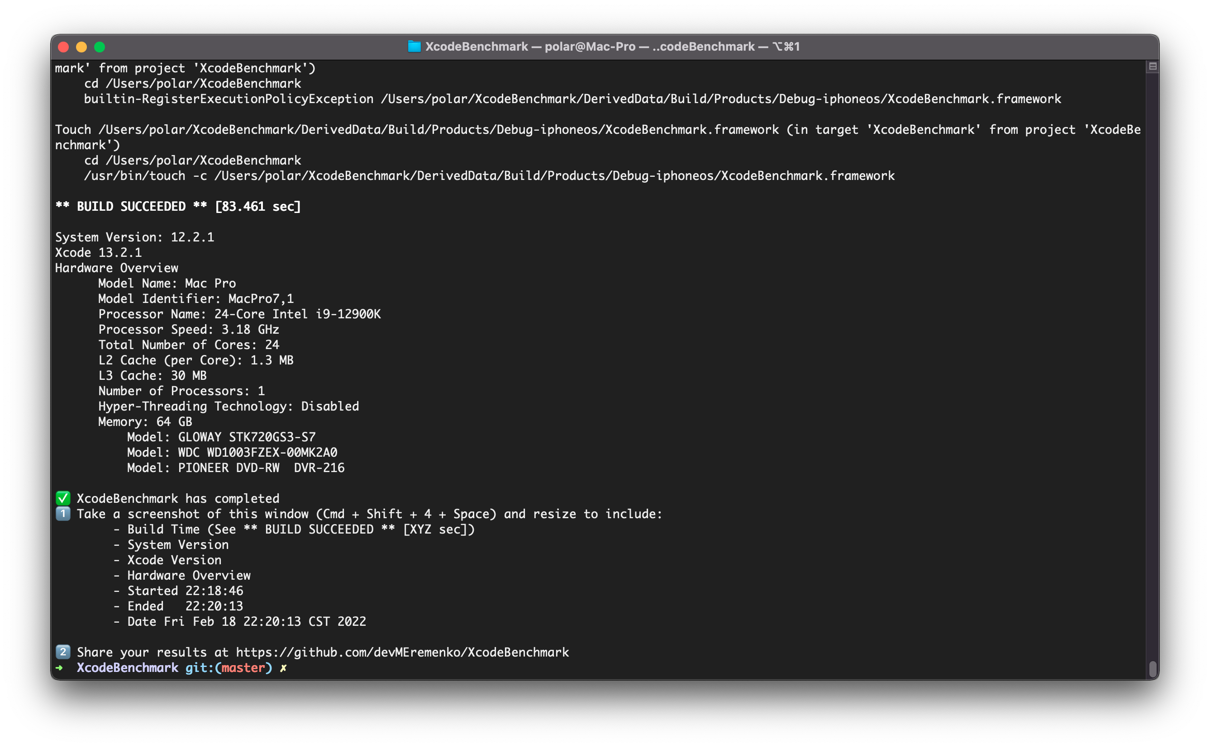Click the green checkmark completion icon
Screen dimensions: 1210x747
coord(63,498)
